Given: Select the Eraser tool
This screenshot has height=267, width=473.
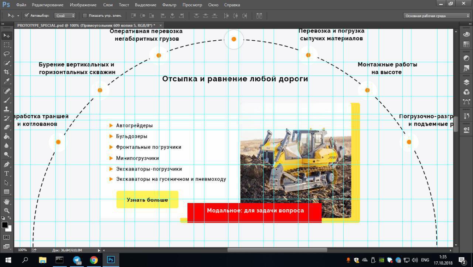Looking at the screenshot, I should (x=7, y=127).
